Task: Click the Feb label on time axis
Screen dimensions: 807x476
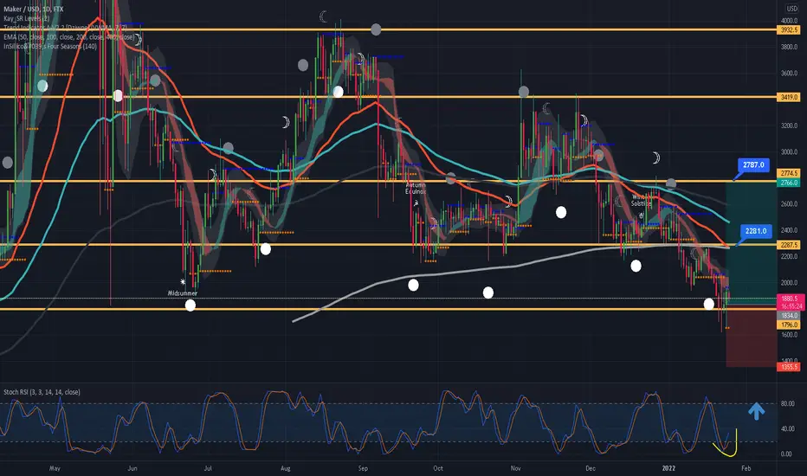Action: click(746, 468)
